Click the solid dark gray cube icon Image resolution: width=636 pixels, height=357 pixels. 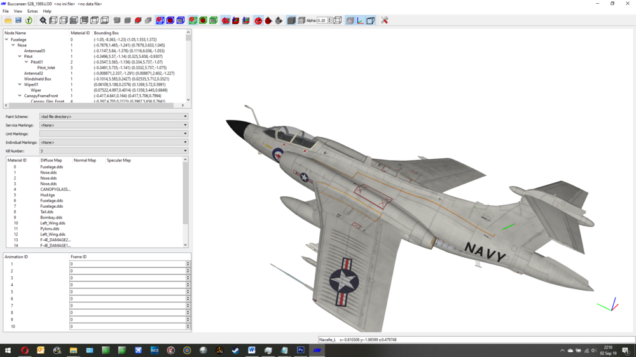291,20
